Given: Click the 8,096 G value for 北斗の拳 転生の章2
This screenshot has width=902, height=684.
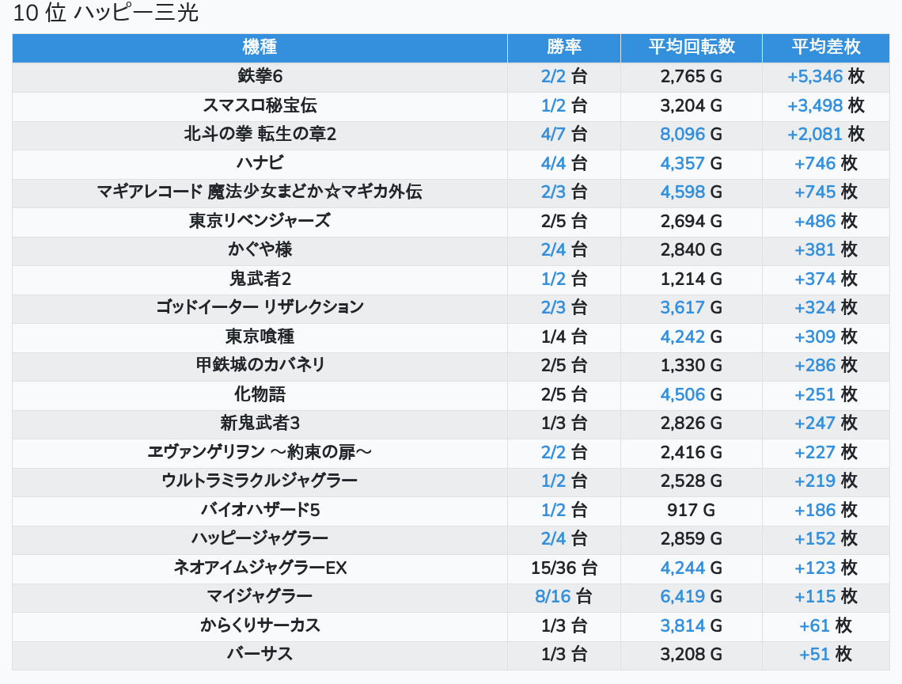Looking at the screenshot, I should pyautogui.click(x=682, y=135).
